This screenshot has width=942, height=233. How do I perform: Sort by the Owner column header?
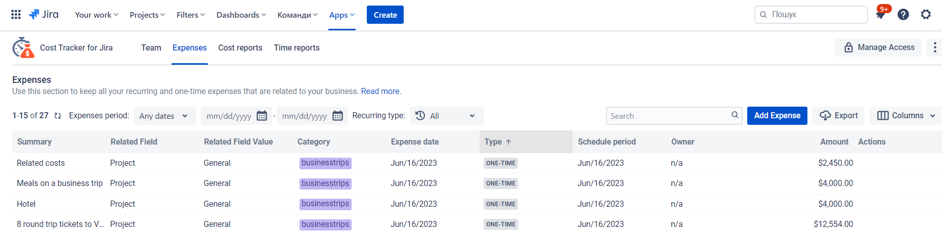pyautogui.click(x=682, y=142)
